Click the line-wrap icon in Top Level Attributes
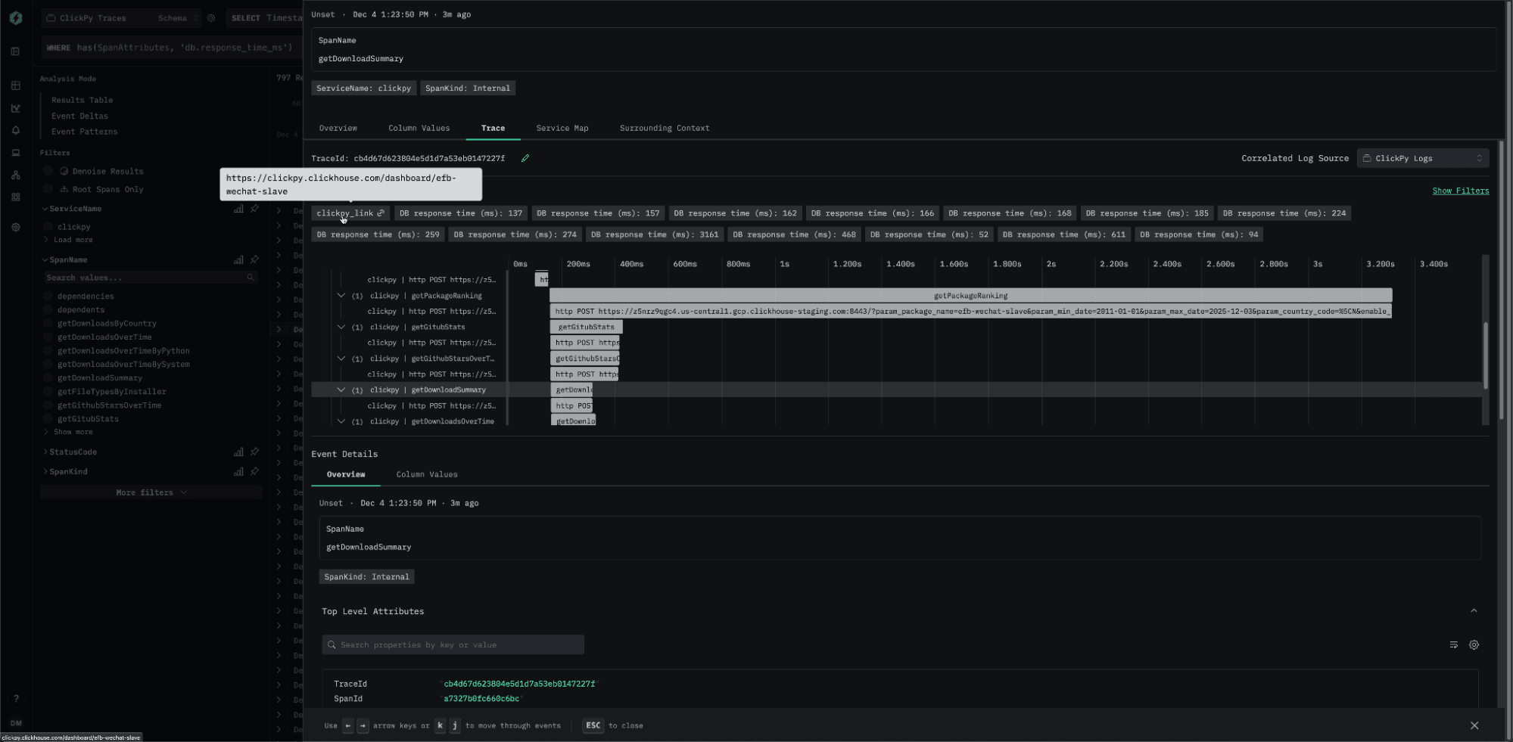 1453,645
